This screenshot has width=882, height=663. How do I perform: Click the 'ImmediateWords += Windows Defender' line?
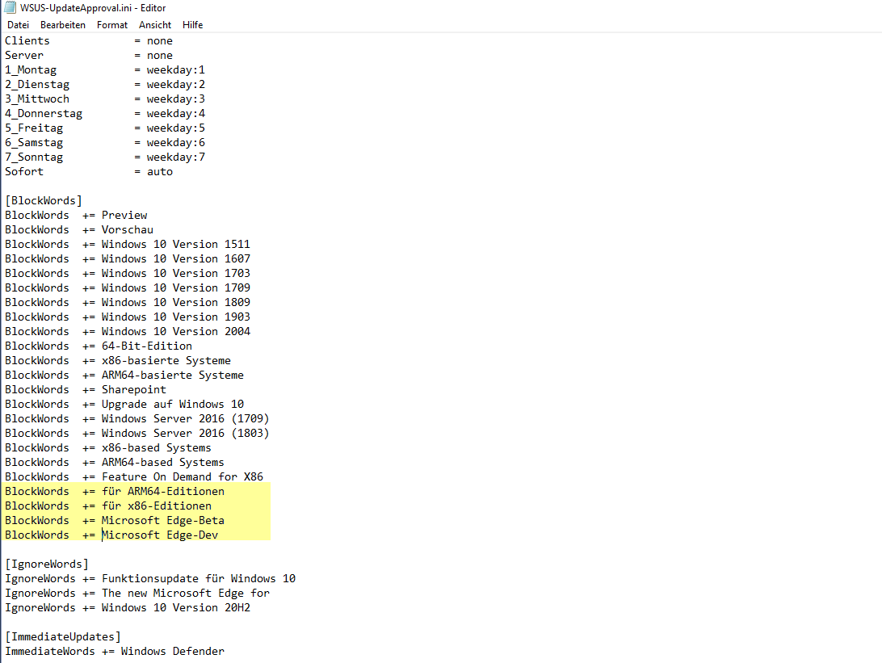click(x=115, y=652)
